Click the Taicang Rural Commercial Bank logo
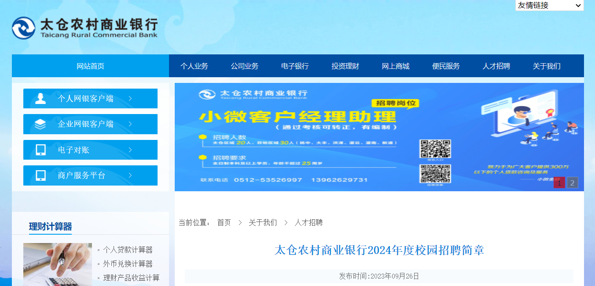The height and width of the screenshot is (286, 595). tap(84, 28)
